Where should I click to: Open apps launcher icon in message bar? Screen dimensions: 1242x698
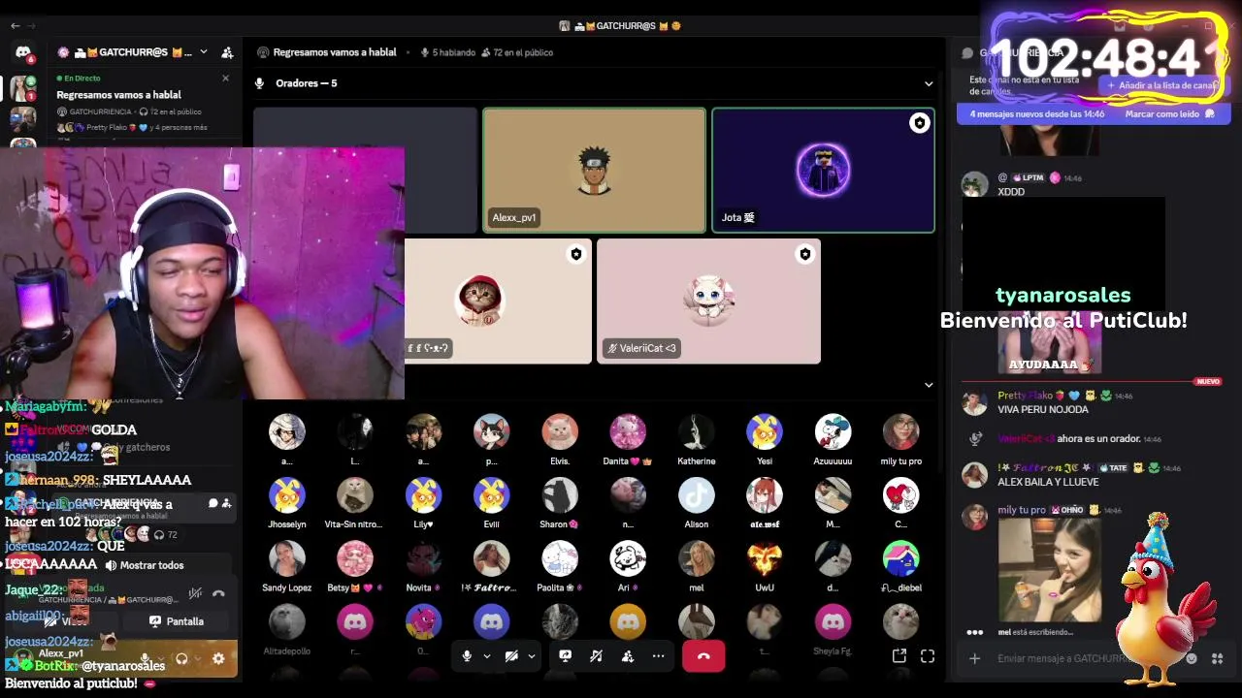pos(1217,659)
